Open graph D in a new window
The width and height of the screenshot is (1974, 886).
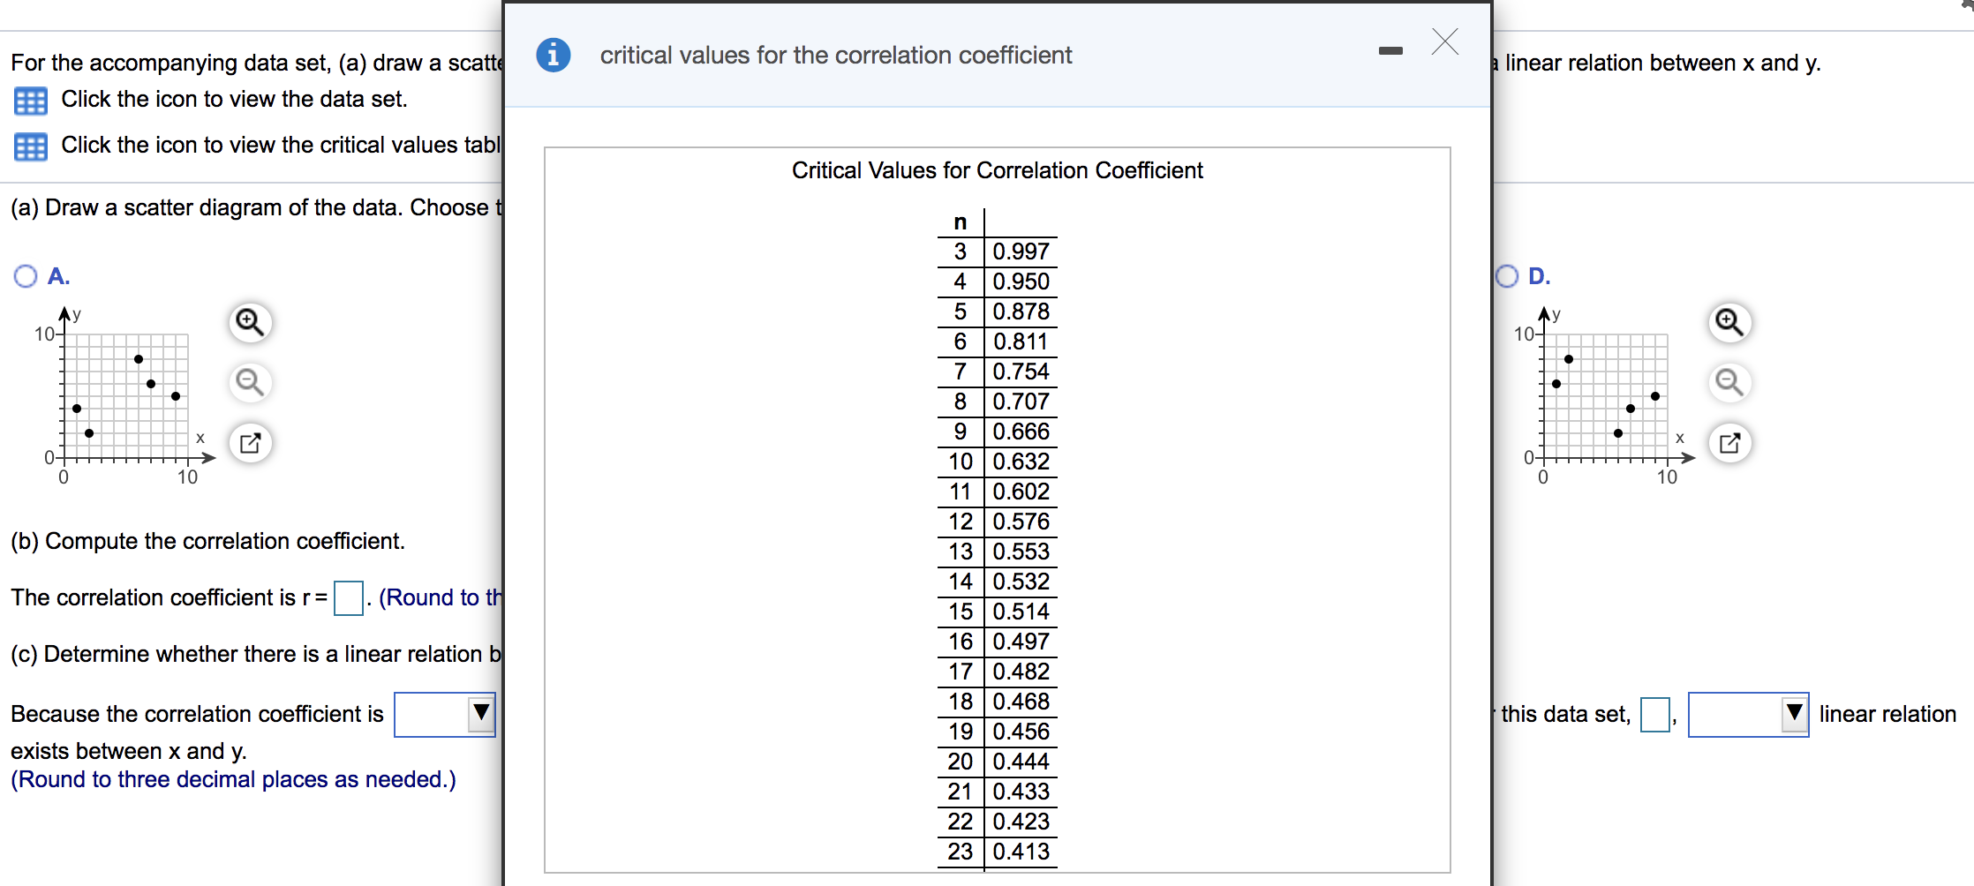tap(1729, 443)
